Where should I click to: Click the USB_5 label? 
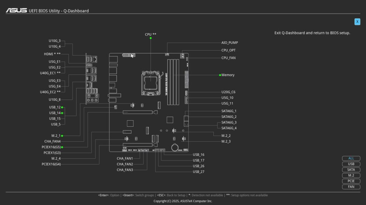click(x=56, y=124)
